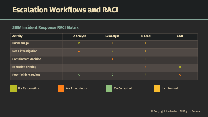The image size is (208, 117).
Task: Click the olive Responsible legend swatch
Action: (x=13, y=88)
